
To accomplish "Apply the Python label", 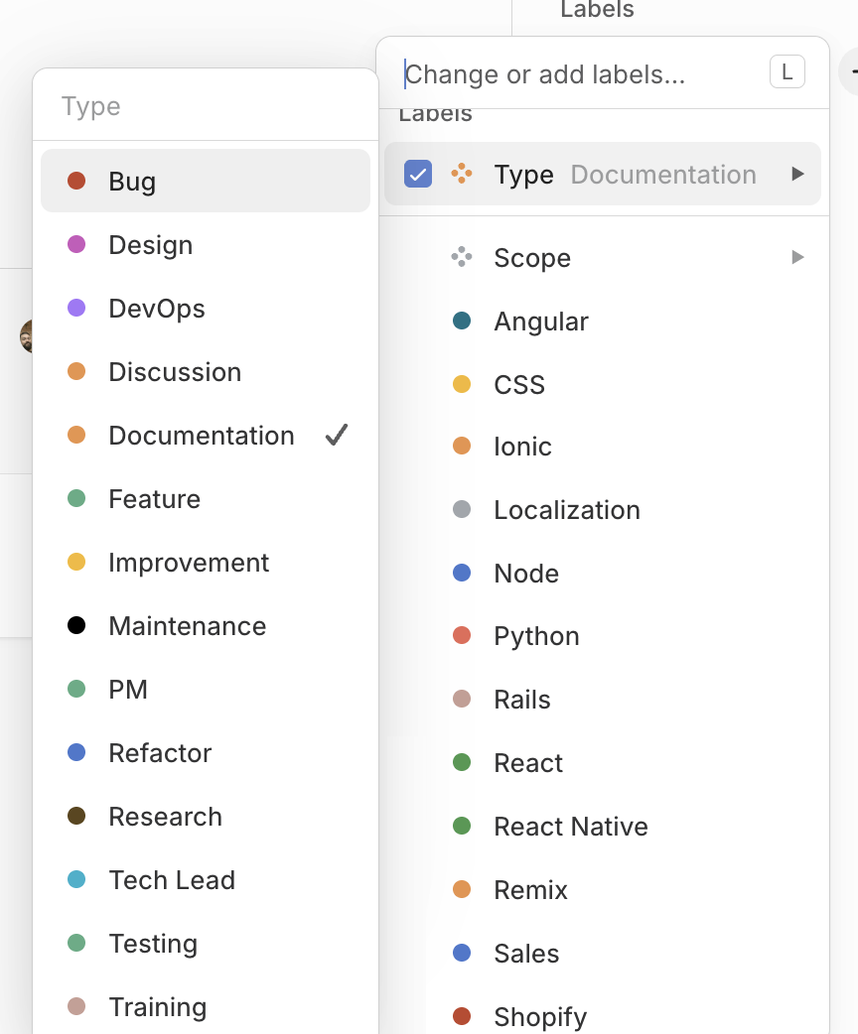I will (x=603, y=636).
